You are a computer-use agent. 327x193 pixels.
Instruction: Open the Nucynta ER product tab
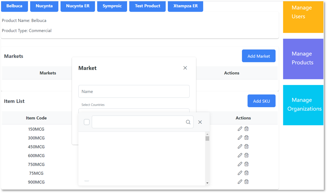point(78,6)
